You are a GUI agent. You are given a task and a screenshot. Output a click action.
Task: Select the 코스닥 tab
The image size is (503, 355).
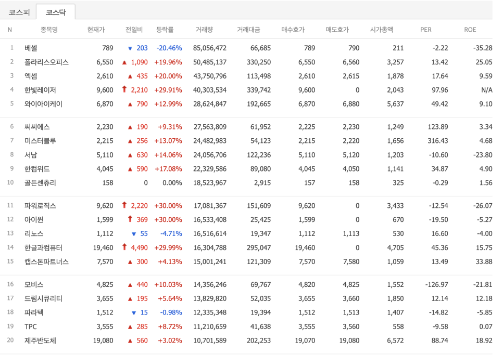(56, 12)
